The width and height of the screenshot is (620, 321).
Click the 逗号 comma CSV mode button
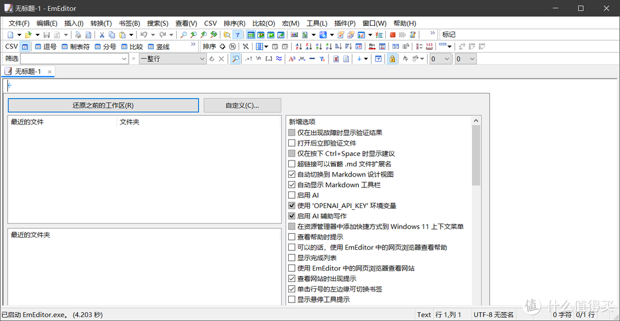(x=46, y=46)
